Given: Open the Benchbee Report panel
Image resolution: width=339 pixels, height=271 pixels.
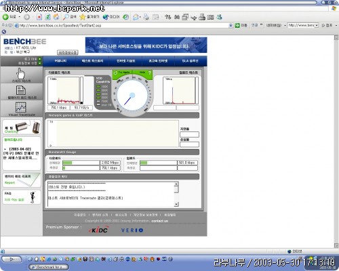Looking at the screenshot, I should [x=22, y=180].
